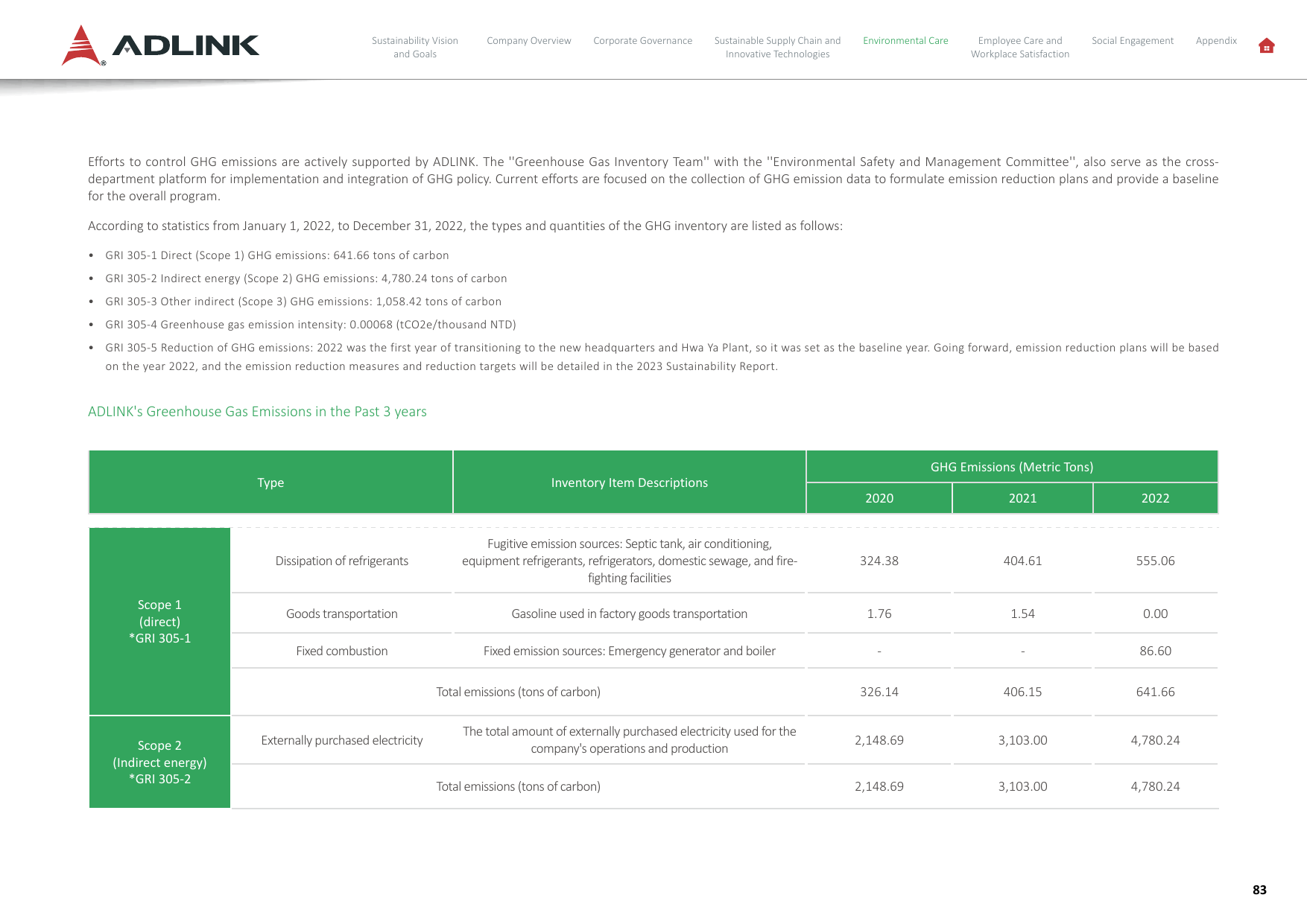Viewport: 1307px width, 924px height.
Task: Click 'GHG Emissions (Metric Tons)' header
Action: pyautogui.click(x=1012, y=467)
